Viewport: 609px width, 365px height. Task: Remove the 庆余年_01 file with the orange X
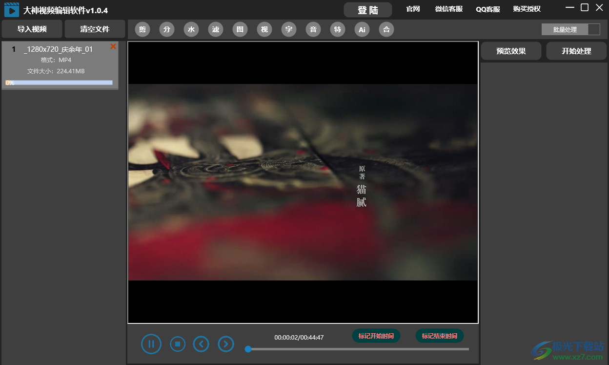click(113, 46)
